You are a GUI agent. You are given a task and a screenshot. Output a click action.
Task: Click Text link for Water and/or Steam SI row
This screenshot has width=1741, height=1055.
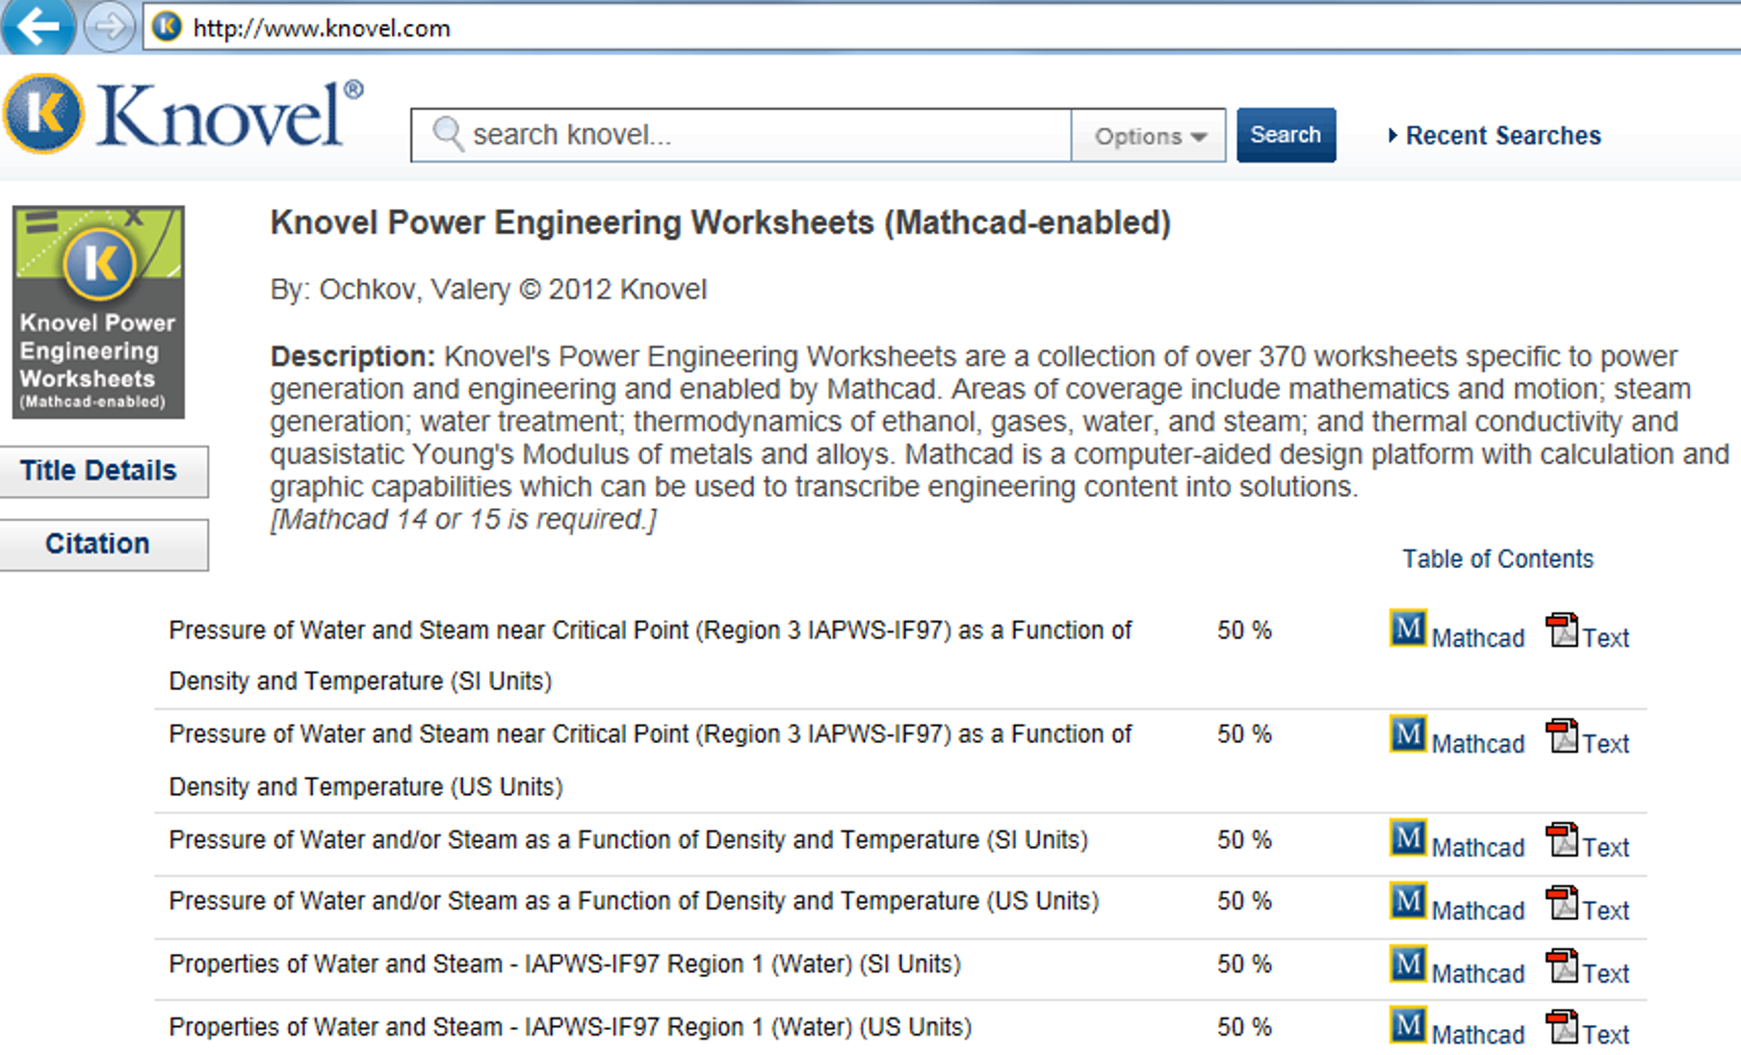pyautogui.click(x=1606, y=848)
